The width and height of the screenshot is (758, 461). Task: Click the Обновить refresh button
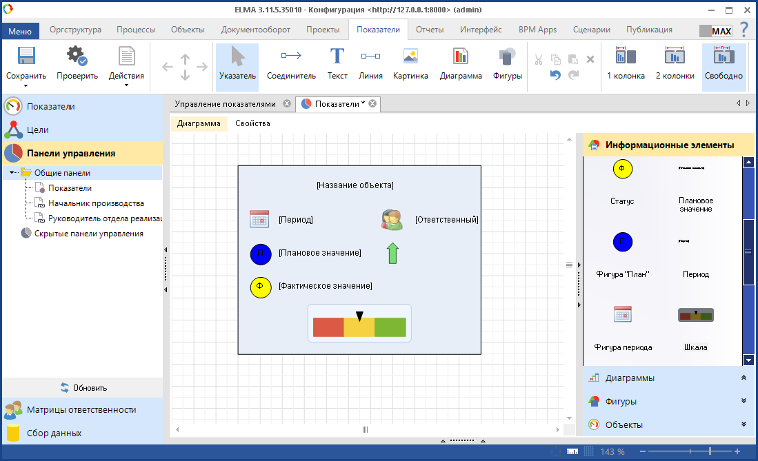pyautogui.click(x=83, y=387)
